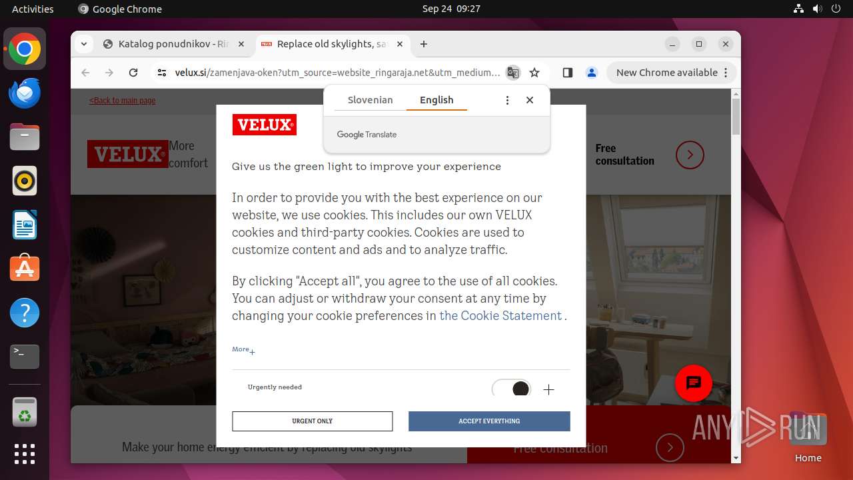This screenshot has height=480, width=853.
Task: Open the power menu in top bar
Action: (x=837, y=9)
